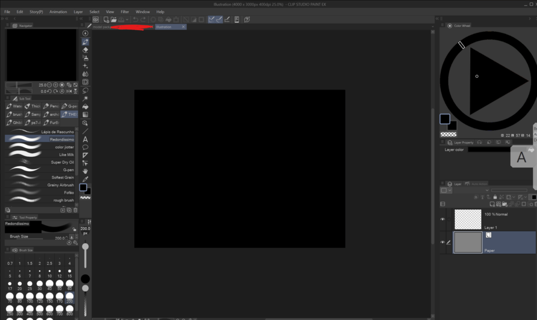Select the Lasso selection tool
Screen dimensions: 537x320
(x=85, y=90)
